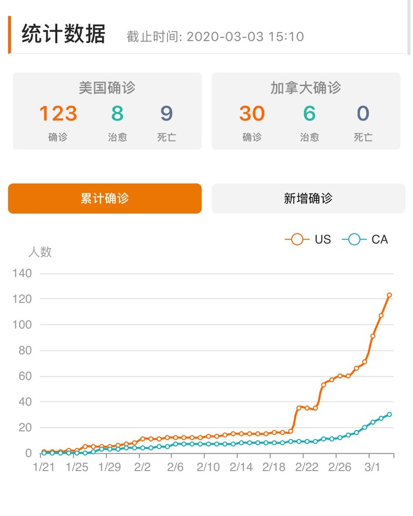Click the orange US legend marker icon
This screenshot has width=413, height=516.
pos(297,240)
